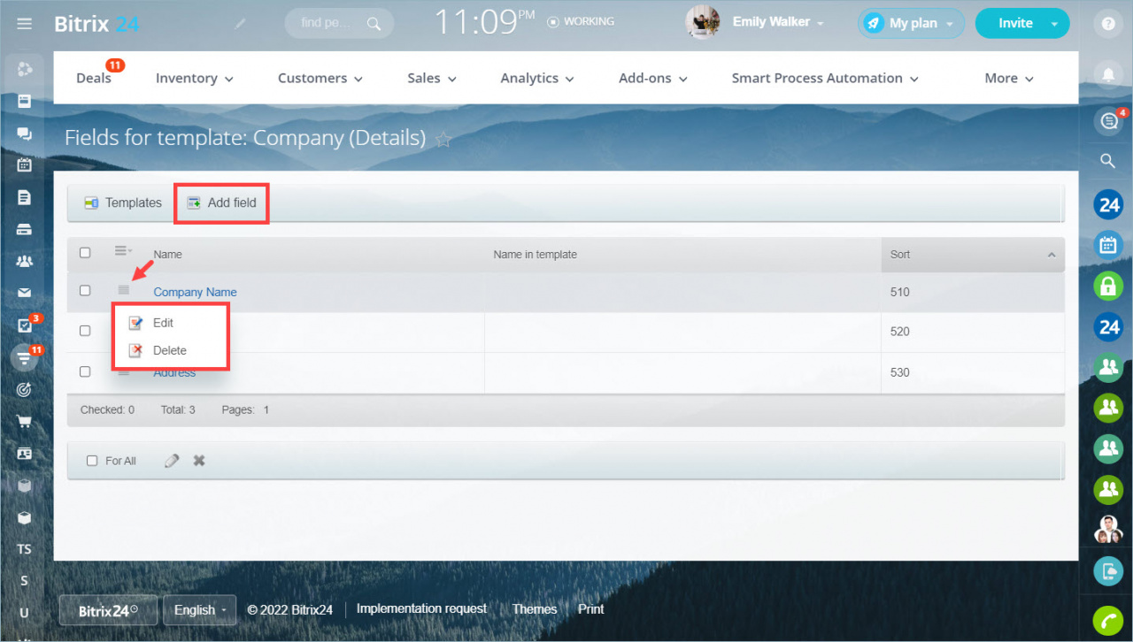Click the bulk delete X icon
The height and width of the screenshot is (642, 1133).
[199, 461]
